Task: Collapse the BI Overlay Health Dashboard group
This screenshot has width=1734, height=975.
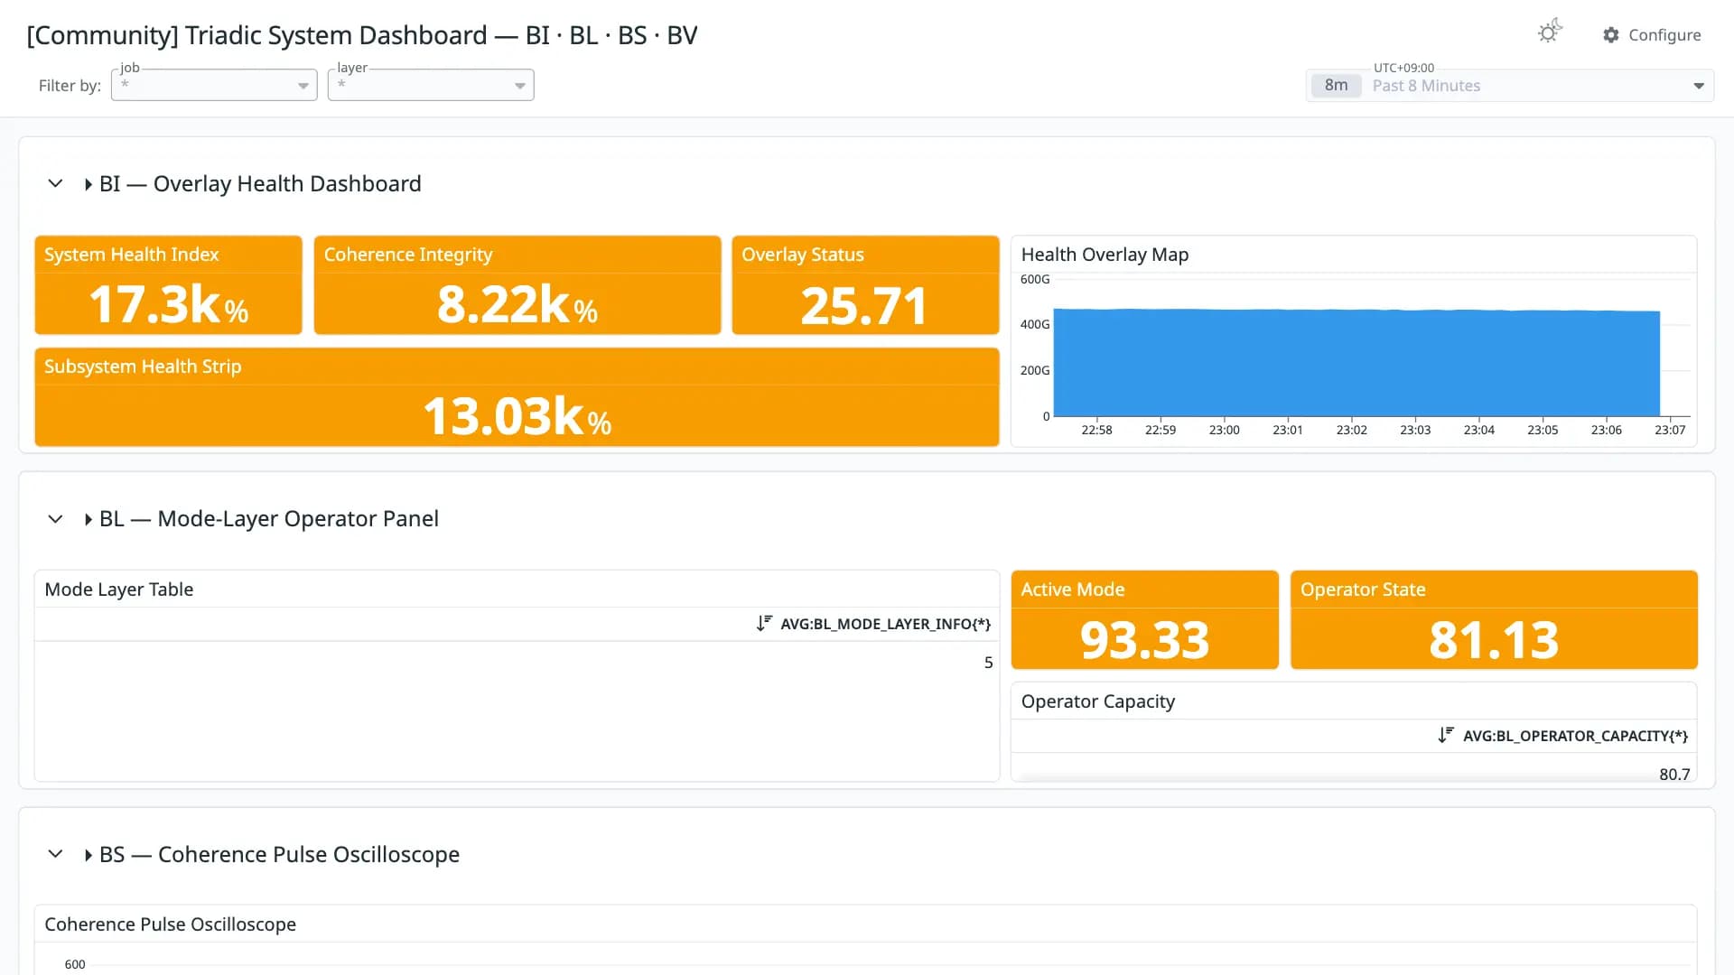Action: pos(55,183)
